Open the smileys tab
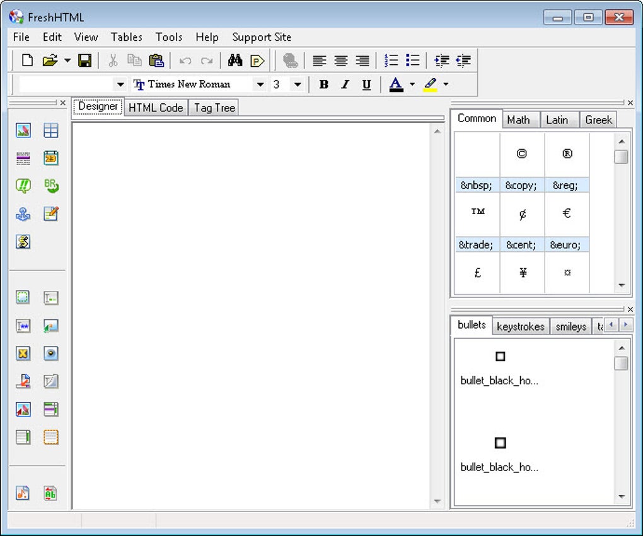643x536 pixels. (571, 327)
